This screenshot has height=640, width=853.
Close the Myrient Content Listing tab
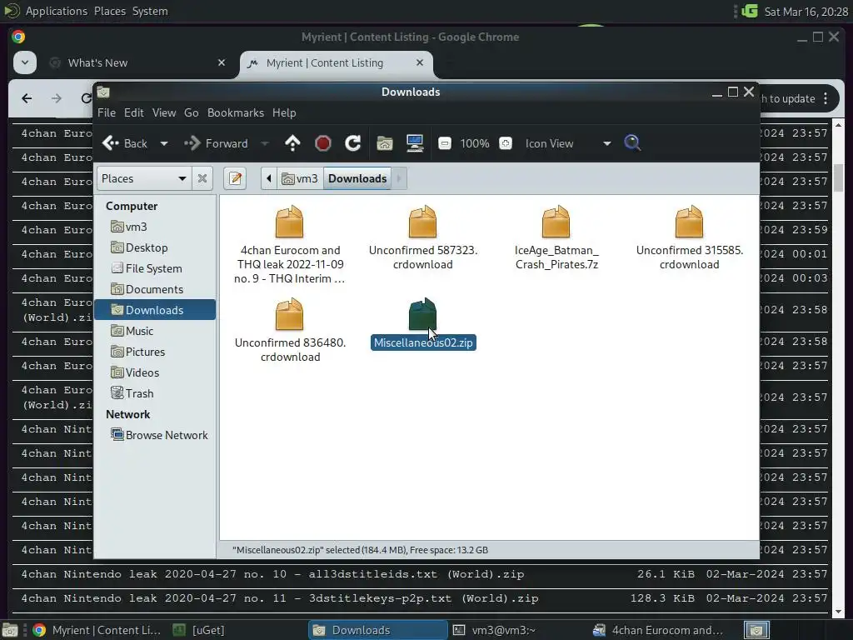[x=420, y=62]
